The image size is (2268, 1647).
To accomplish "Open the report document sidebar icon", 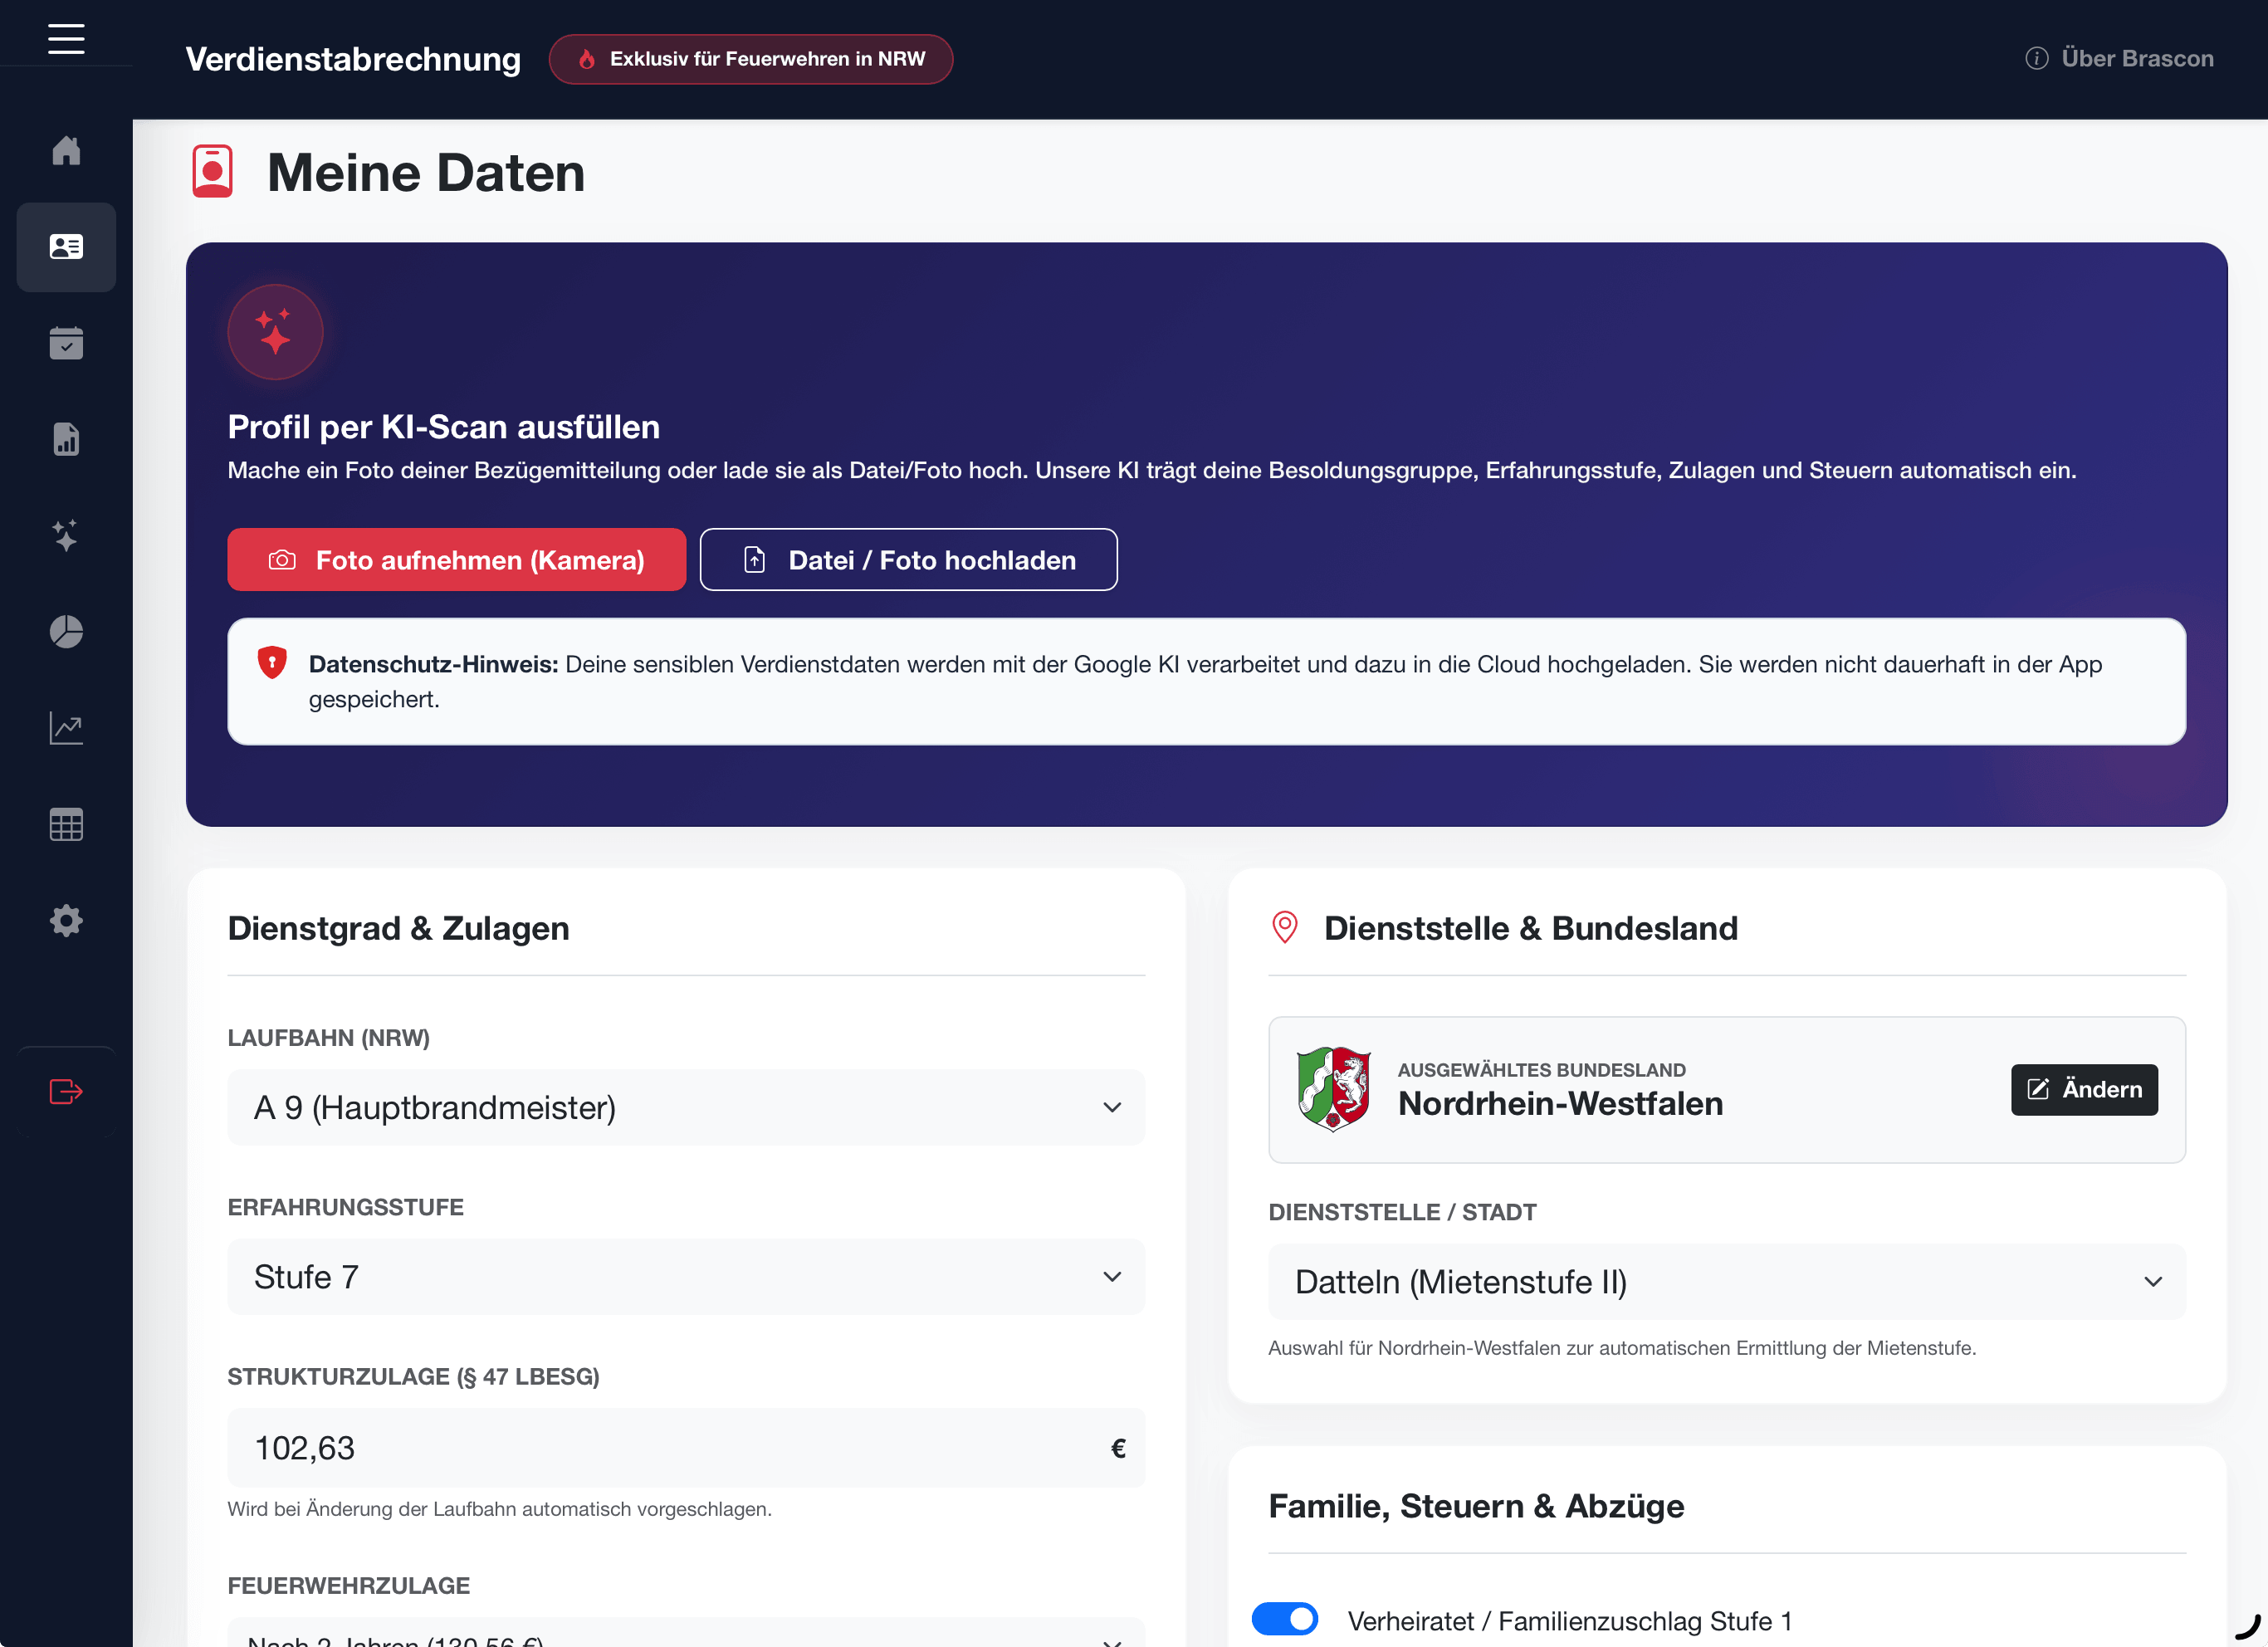I will pos(66,439).
